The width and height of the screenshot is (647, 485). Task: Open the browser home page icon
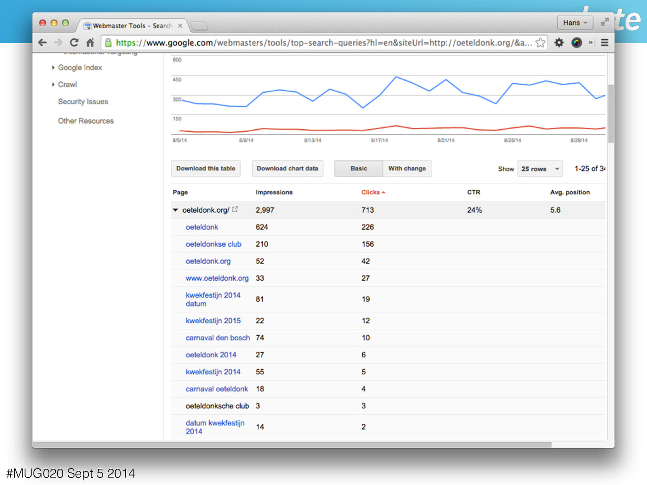click(90, 42)
